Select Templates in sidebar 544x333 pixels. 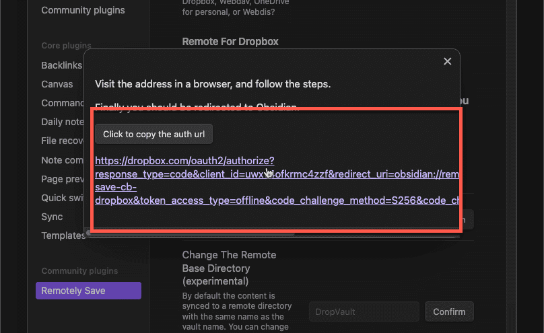pos(63,235)
